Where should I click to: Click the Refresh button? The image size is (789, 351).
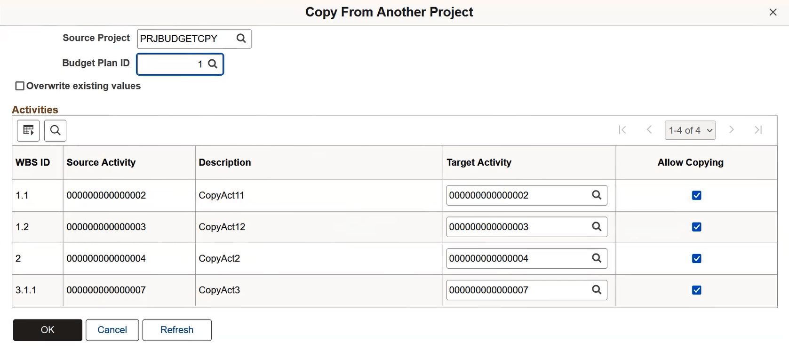177,330
